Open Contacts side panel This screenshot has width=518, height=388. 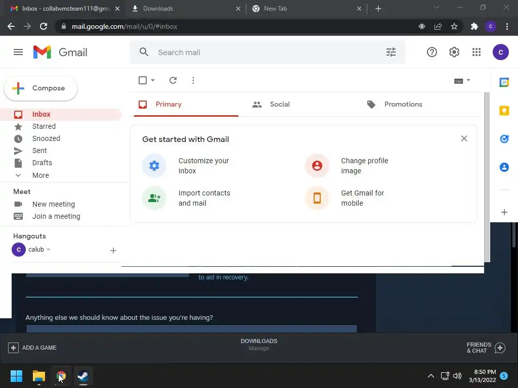(504, 167)
